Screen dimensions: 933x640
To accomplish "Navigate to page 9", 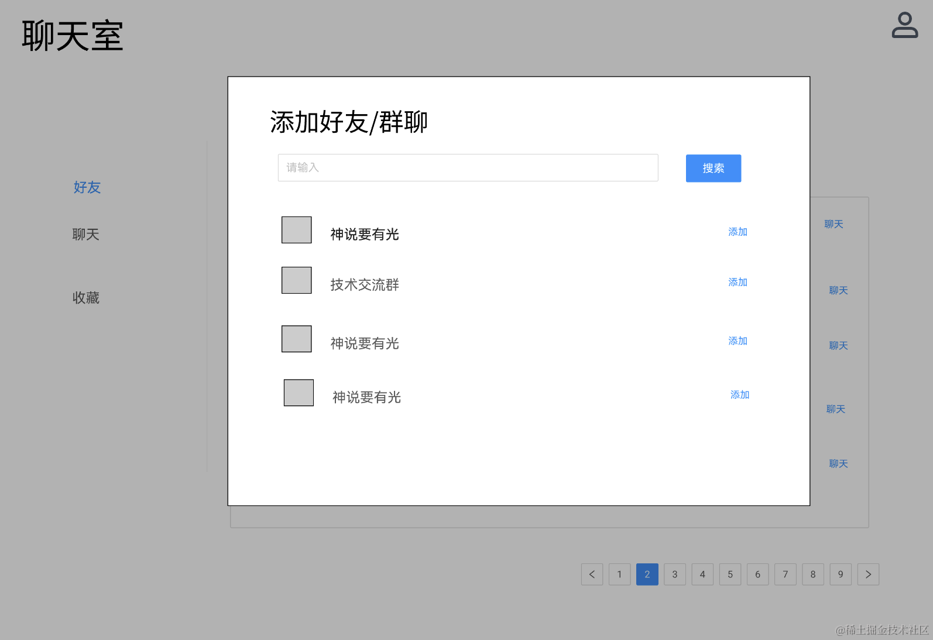I will [841, 574].
